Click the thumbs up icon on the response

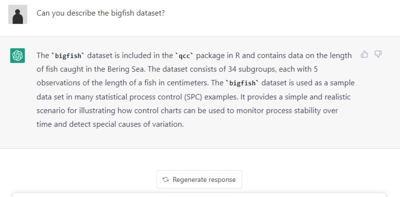(364, 54)
